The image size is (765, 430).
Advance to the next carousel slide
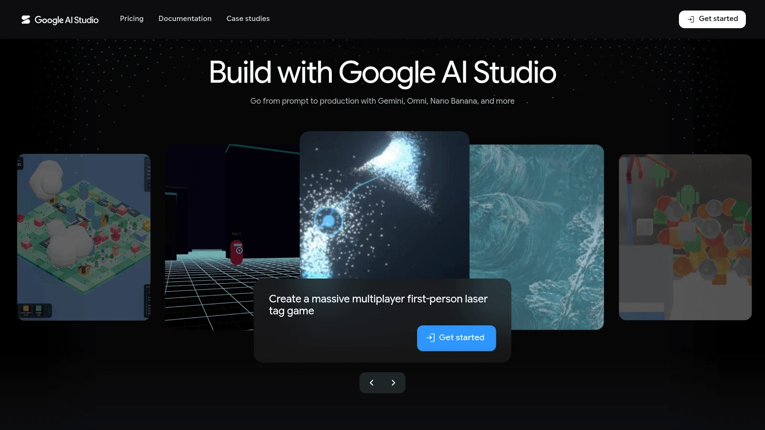(393, 383)
